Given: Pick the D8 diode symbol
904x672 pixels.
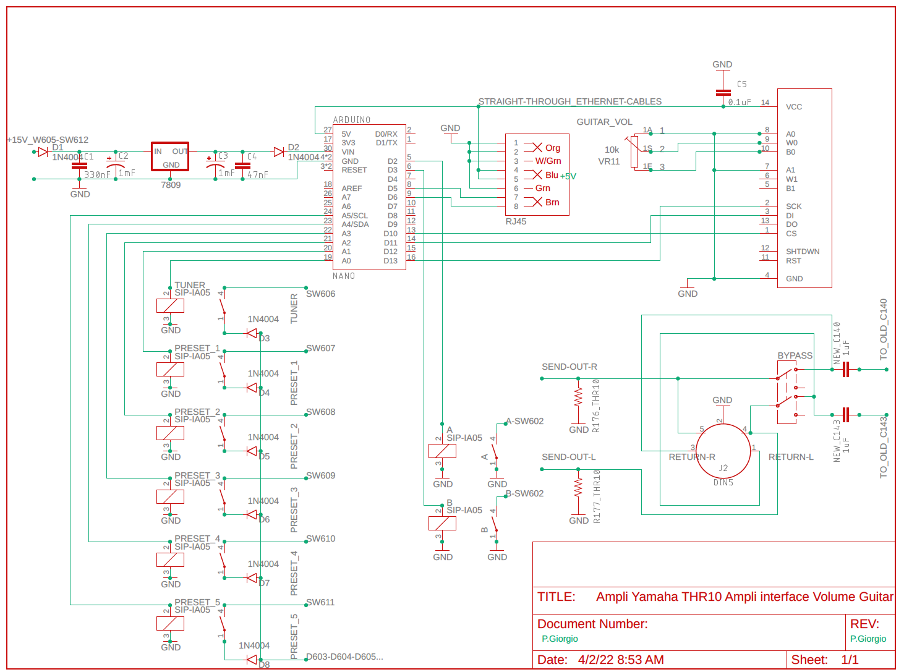Looking at the screenshot, I should (252, 660).
